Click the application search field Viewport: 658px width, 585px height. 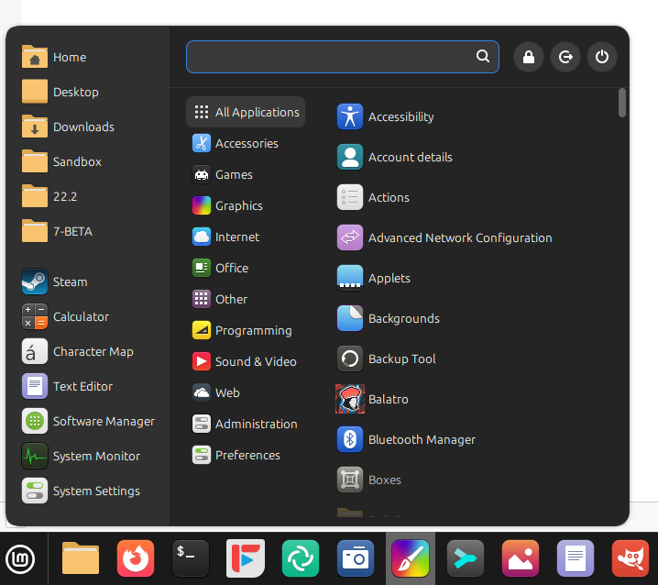click(x=330, y=57)
